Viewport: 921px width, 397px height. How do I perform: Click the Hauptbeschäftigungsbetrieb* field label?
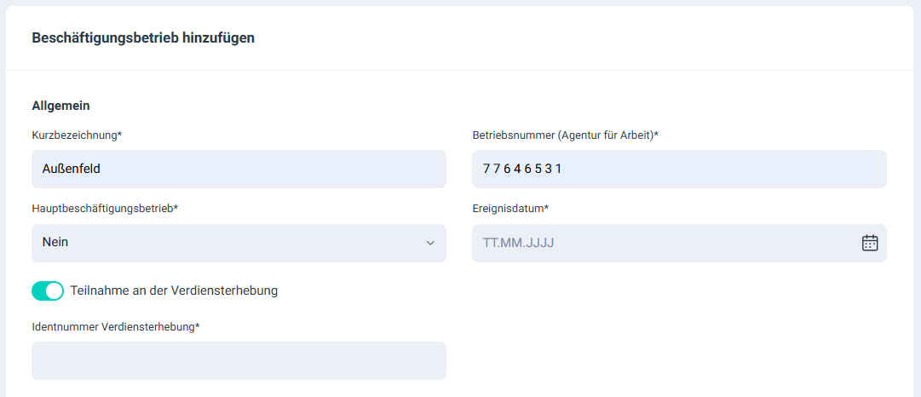tap(105, 208)
